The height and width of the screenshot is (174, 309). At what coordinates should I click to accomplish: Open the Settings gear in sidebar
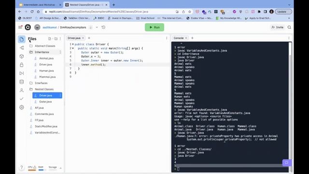[22, 107]
